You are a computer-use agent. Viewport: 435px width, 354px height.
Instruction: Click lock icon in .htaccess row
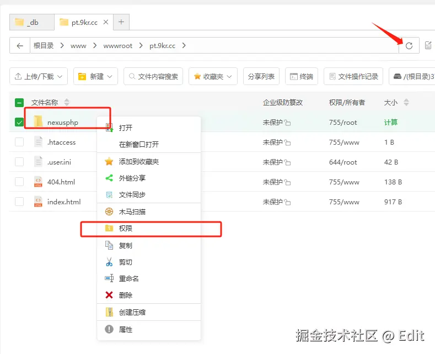pos(288,143)
